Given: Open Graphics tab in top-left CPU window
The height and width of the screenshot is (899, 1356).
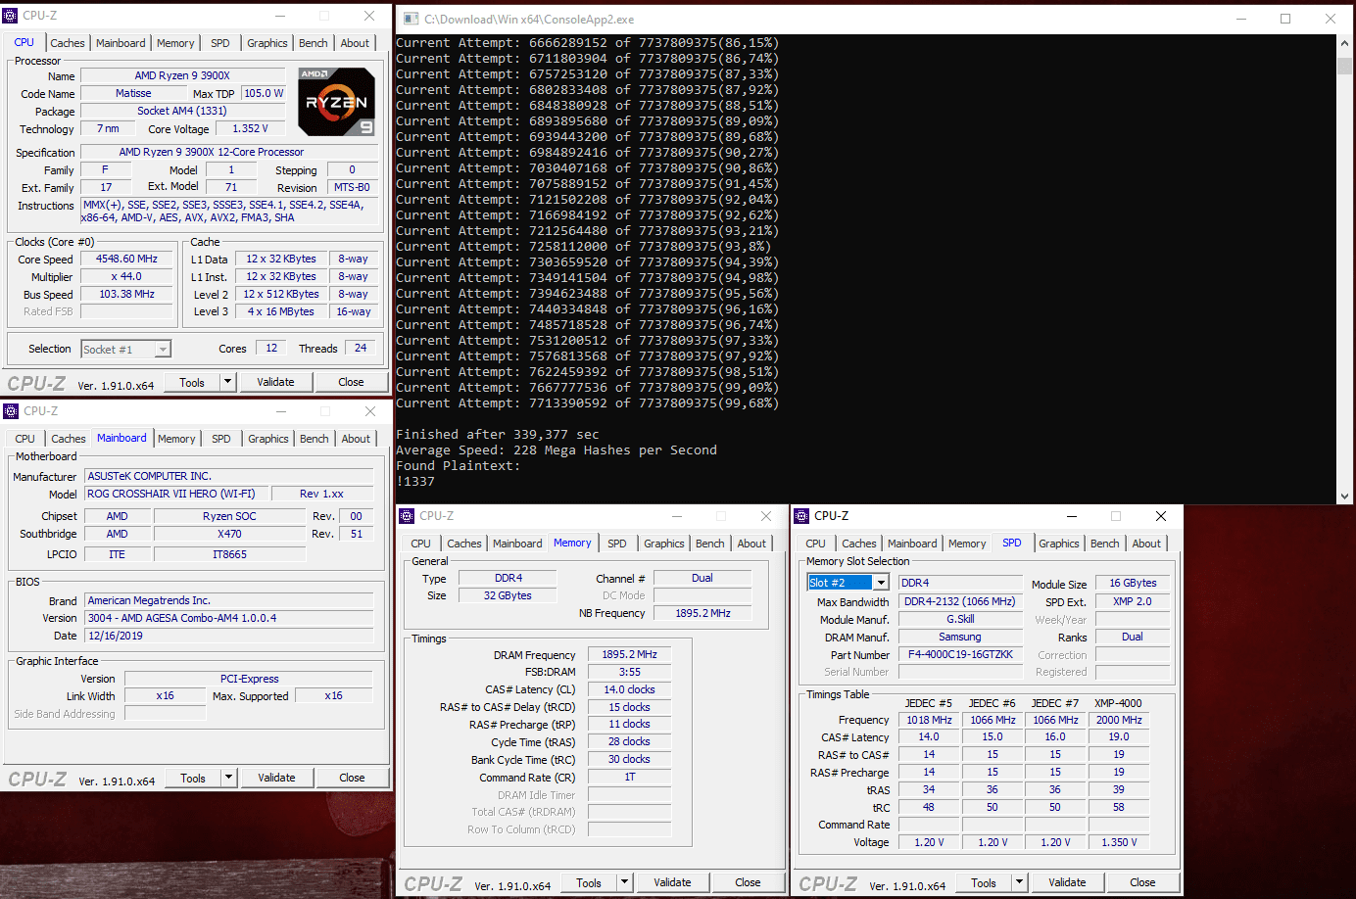Looking at the screenshot, I should [267, 43].
